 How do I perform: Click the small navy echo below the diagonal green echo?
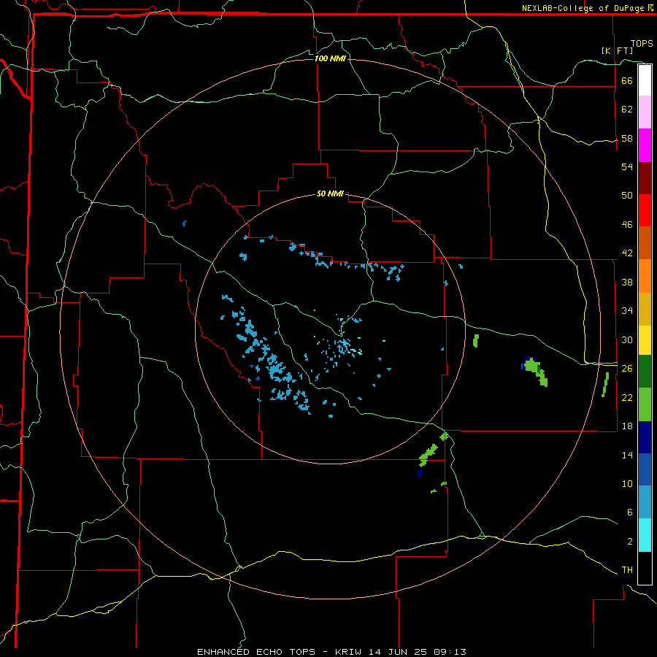420,474
